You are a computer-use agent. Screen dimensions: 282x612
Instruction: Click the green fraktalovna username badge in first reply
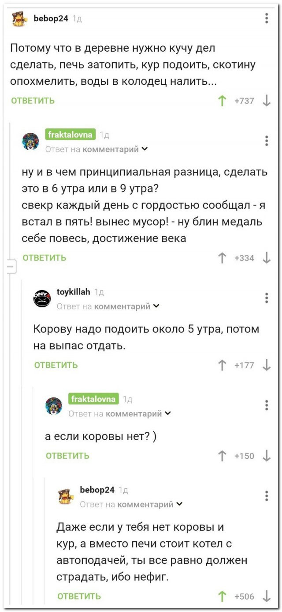(70, 134)
